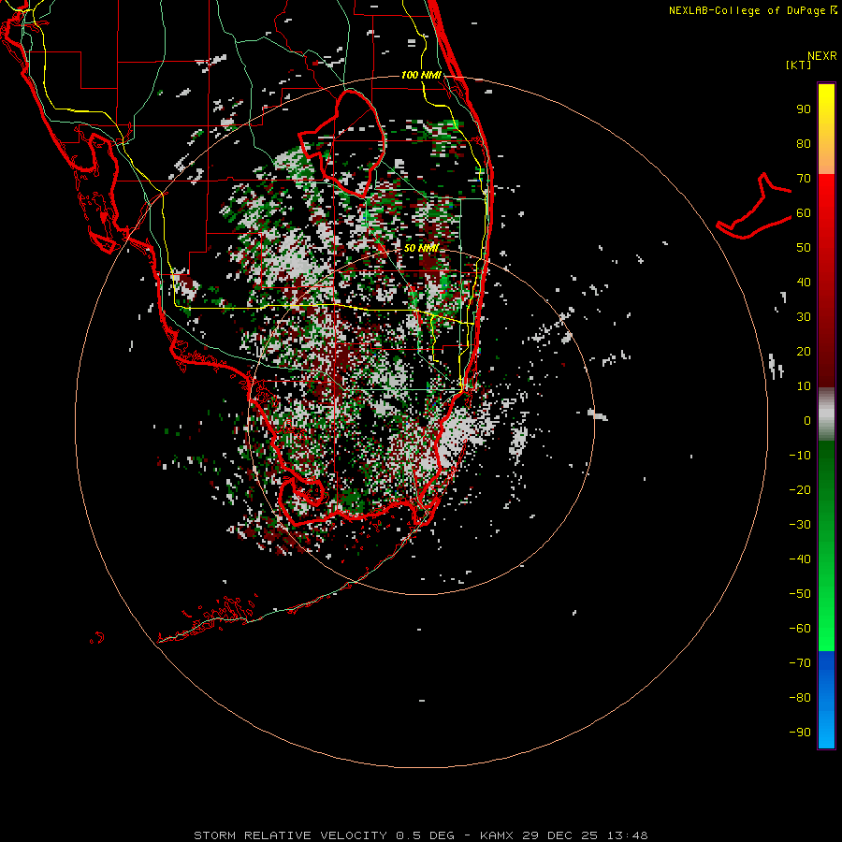Click the -30 scale value
Image resolution: width=842 pixels, height=842 pixels.
(800, 525)
